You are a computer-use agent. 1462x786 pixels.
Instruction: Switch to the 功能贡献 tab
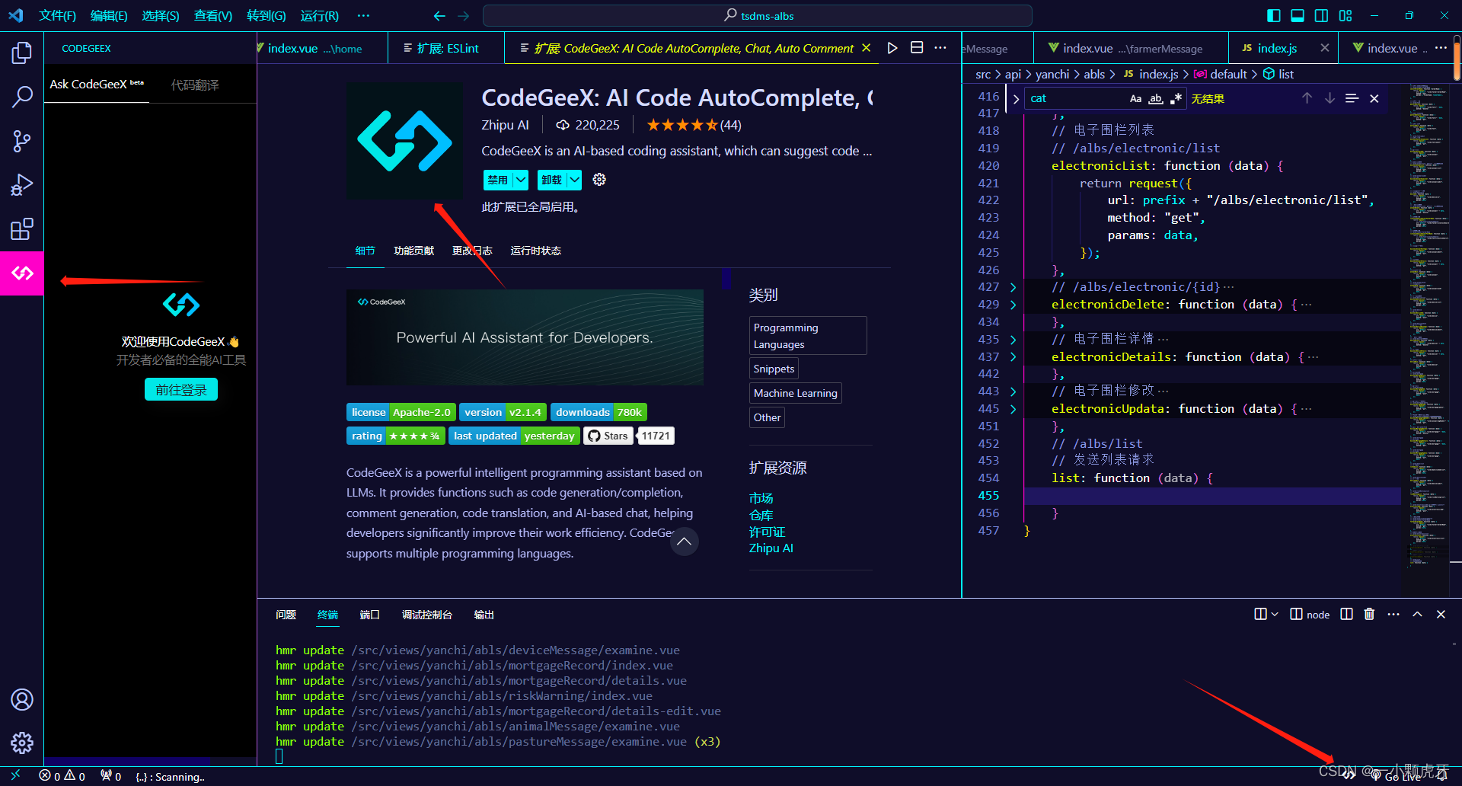tap(413, 251)
